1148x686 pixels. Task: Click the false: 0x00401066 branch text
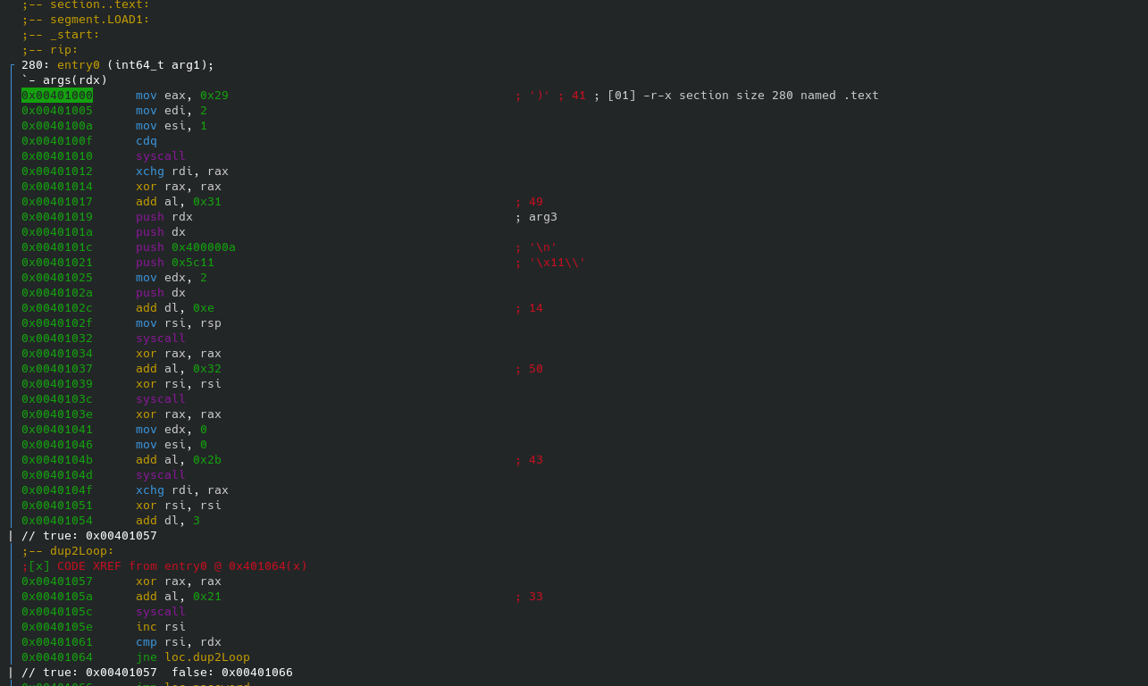(232, 672)
